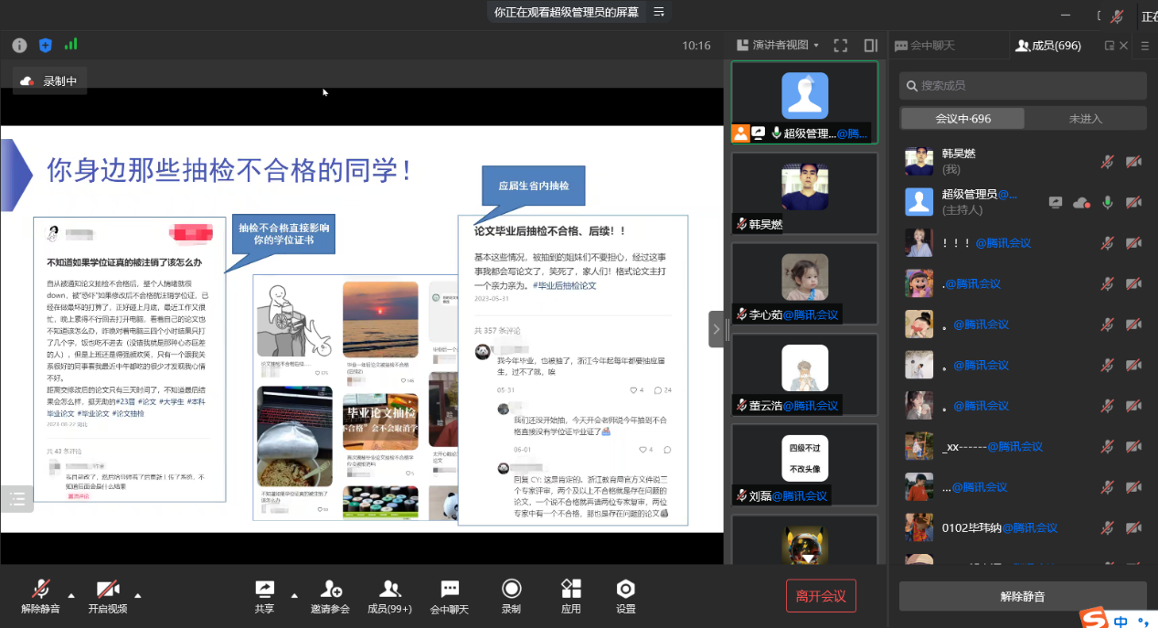Open the arrow menu beside 共享
Viewport: 1158px width, 628px height.
pos(294,595)
